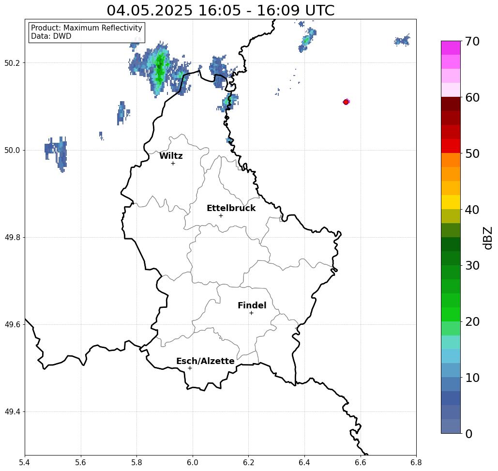
Task: Click the 10 tick on colorbar
Action: pyautogui.click(x=472, y=378)
